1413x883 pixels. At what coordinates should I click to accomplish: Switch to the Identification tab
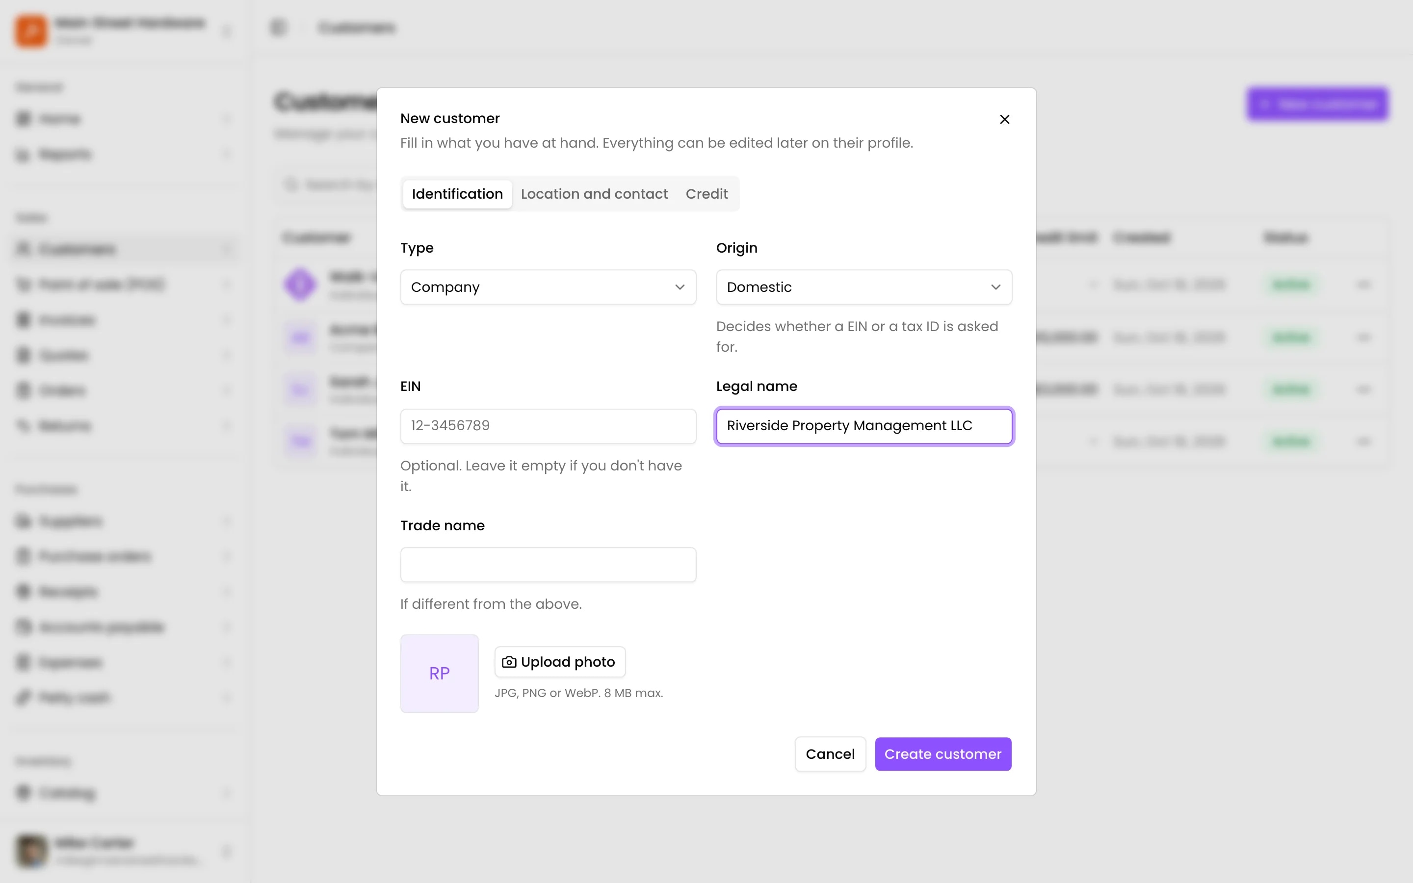(457, 194)
